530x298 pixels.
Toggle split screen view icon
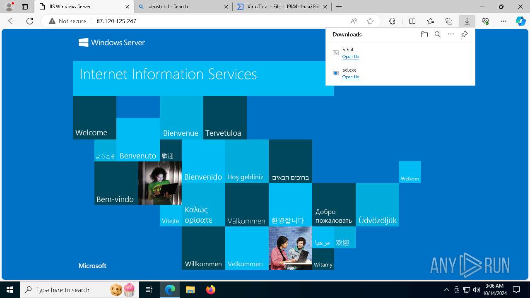(412, 21)
